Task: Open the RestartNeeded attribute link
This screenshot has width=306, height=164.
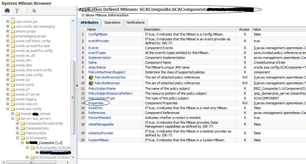Action: [x=100, y=118]
